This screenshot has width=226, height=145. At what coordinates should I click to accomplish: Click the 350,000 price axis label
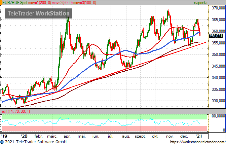pyautogui.click(x=218, y=55)
